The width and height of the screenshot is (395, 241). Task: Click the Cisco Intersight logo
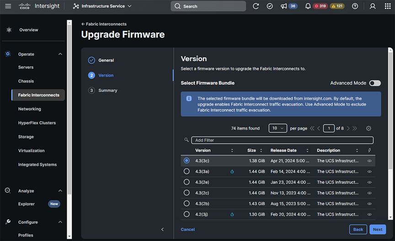point(39,6)
